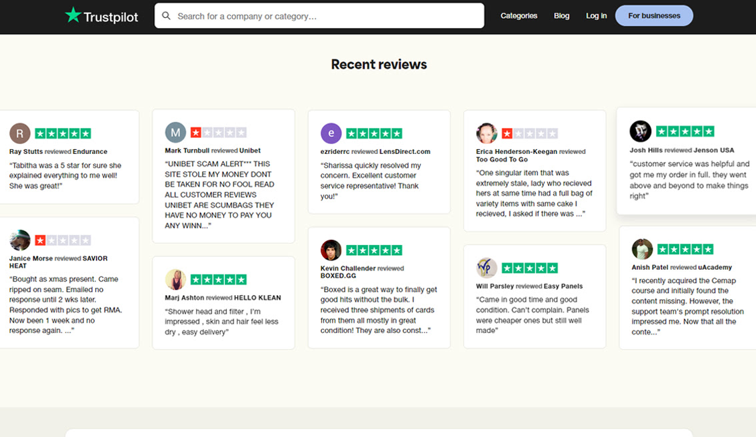Click the Trustpilot logo

[x=101, y=16]
